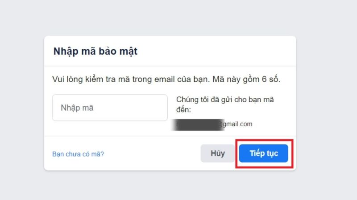This screenshot has width=357, height=200.
Task: Click the "đến:" label above the email
Action: tap(183, 109)
